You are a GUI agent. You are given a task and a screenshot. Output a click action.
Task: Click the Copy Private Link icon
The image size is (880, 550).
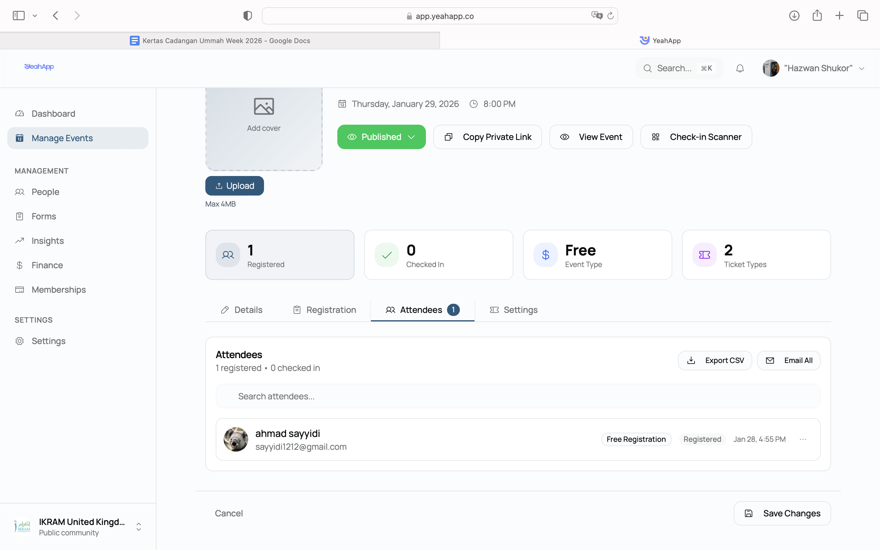click(448, 137)
